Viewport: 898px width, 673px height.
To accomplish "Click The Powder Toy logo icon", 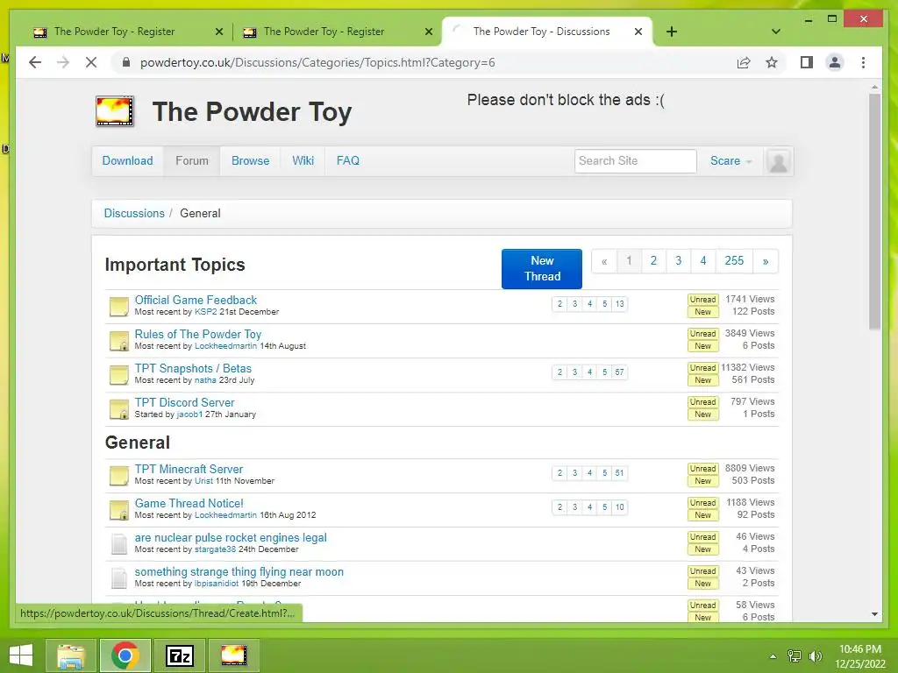I will (115, 111).
